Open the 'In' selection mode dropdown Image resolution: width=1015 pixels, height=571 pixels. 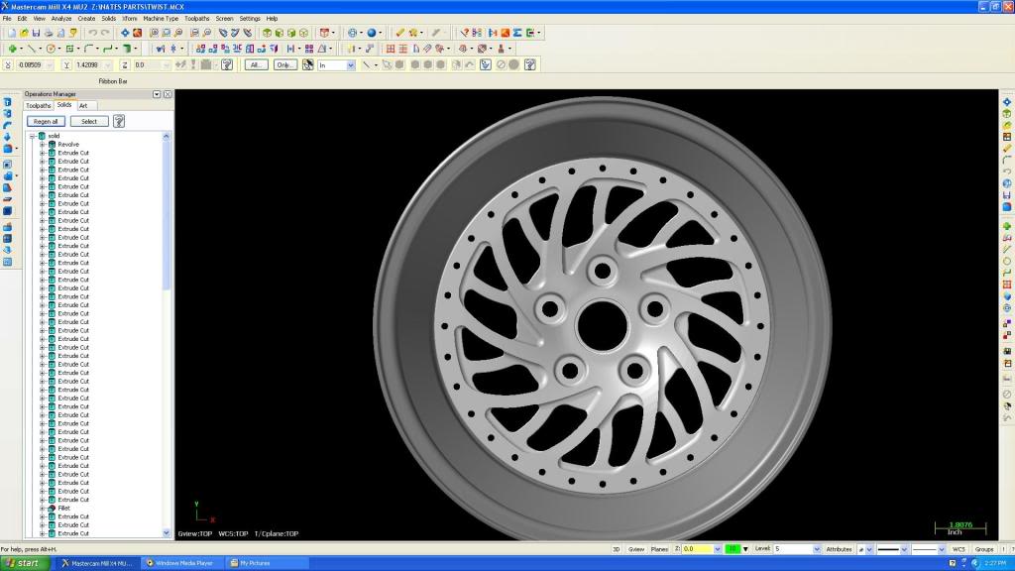click(350, 65)
